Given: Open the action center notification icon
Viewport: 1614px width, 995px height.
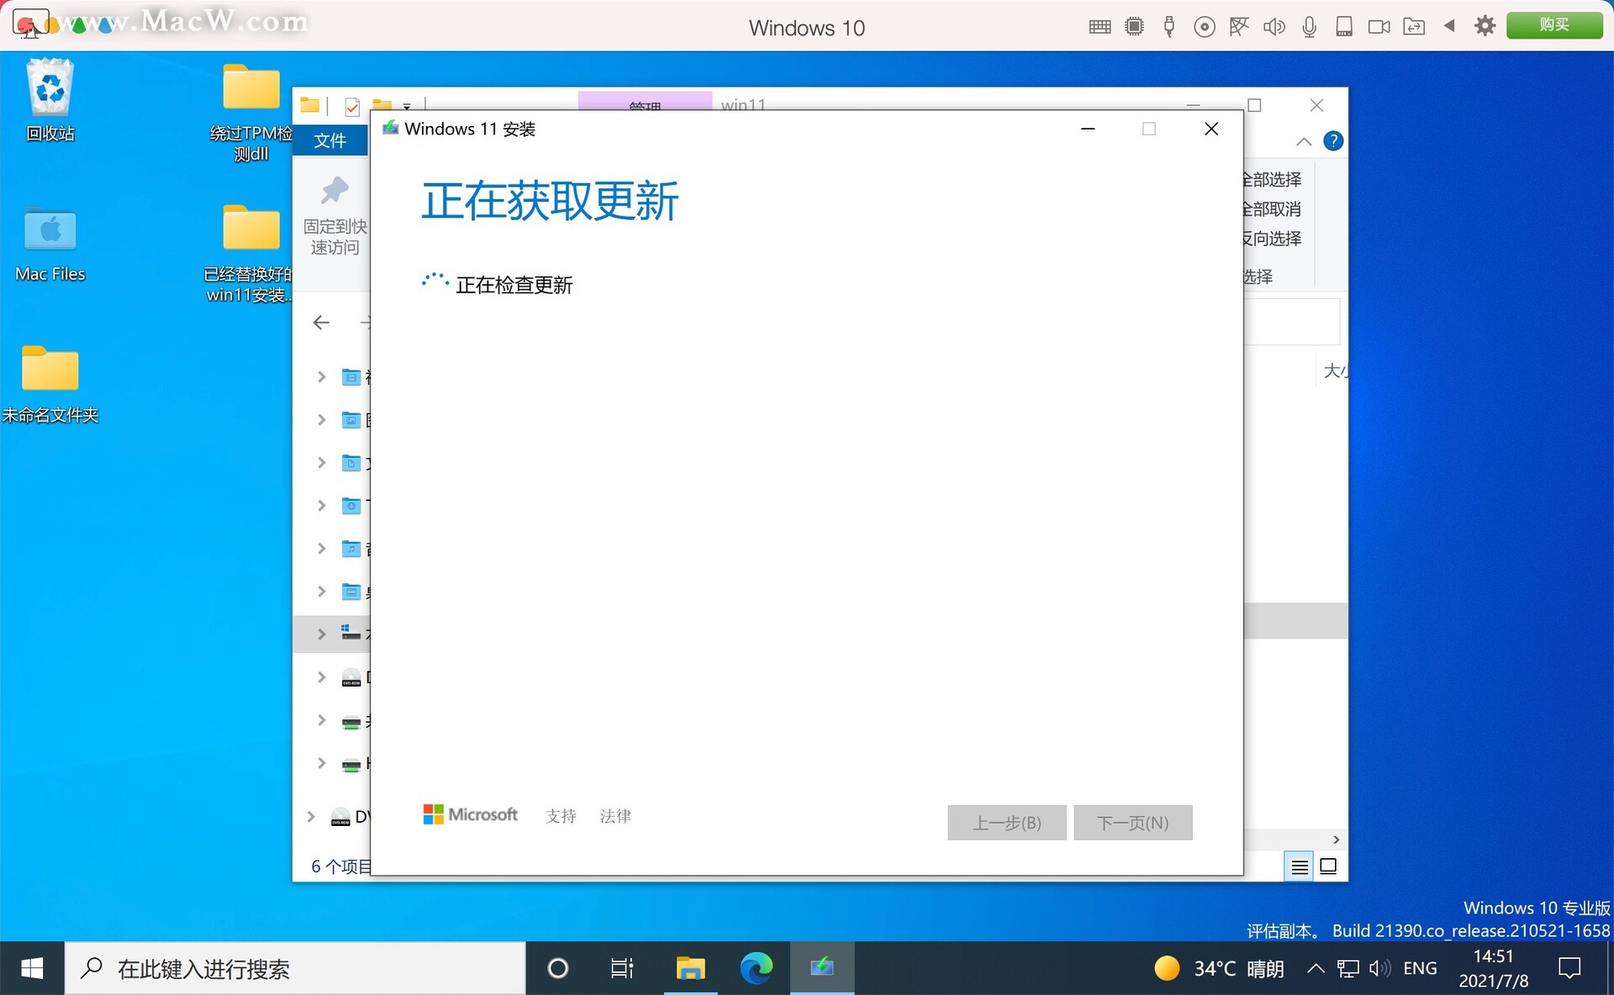Looking at the screenshot, I should tap(1569, 968).
